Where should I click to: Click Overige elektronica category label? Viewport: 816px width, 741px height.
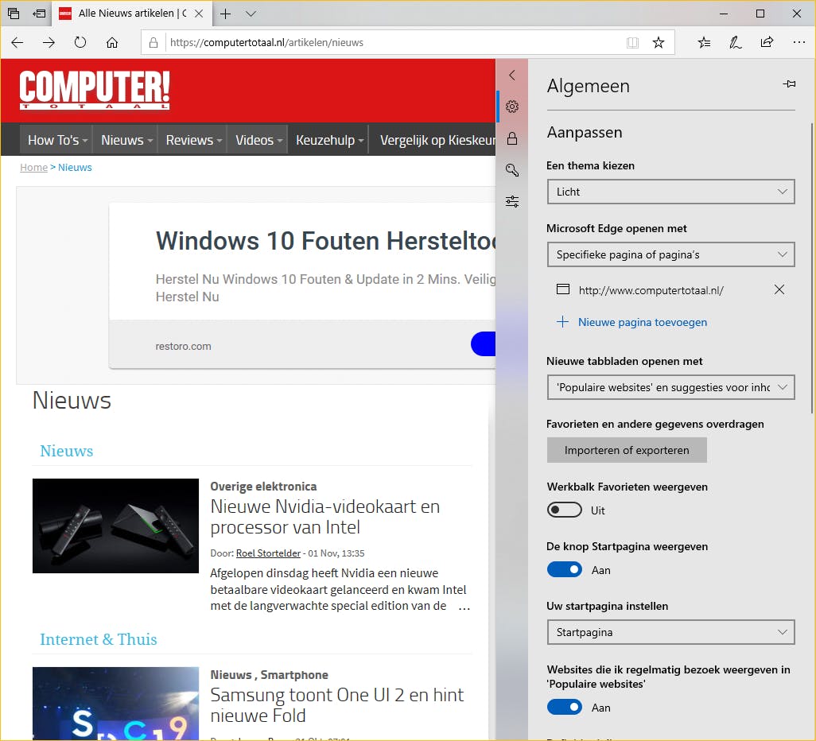(263, 487)
